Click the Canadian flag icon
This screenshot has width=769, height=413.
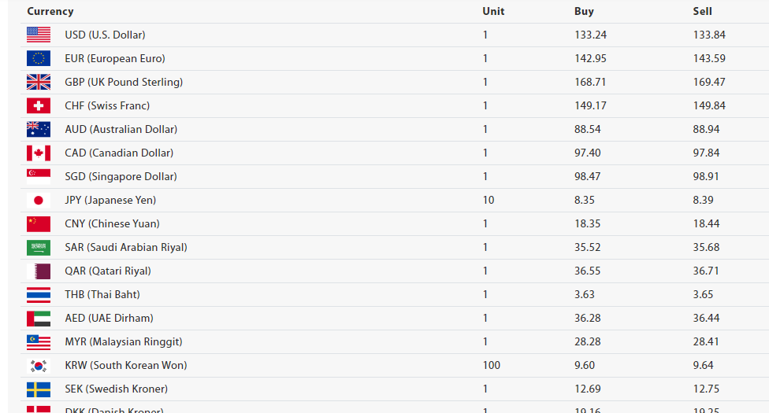[39, 153]
